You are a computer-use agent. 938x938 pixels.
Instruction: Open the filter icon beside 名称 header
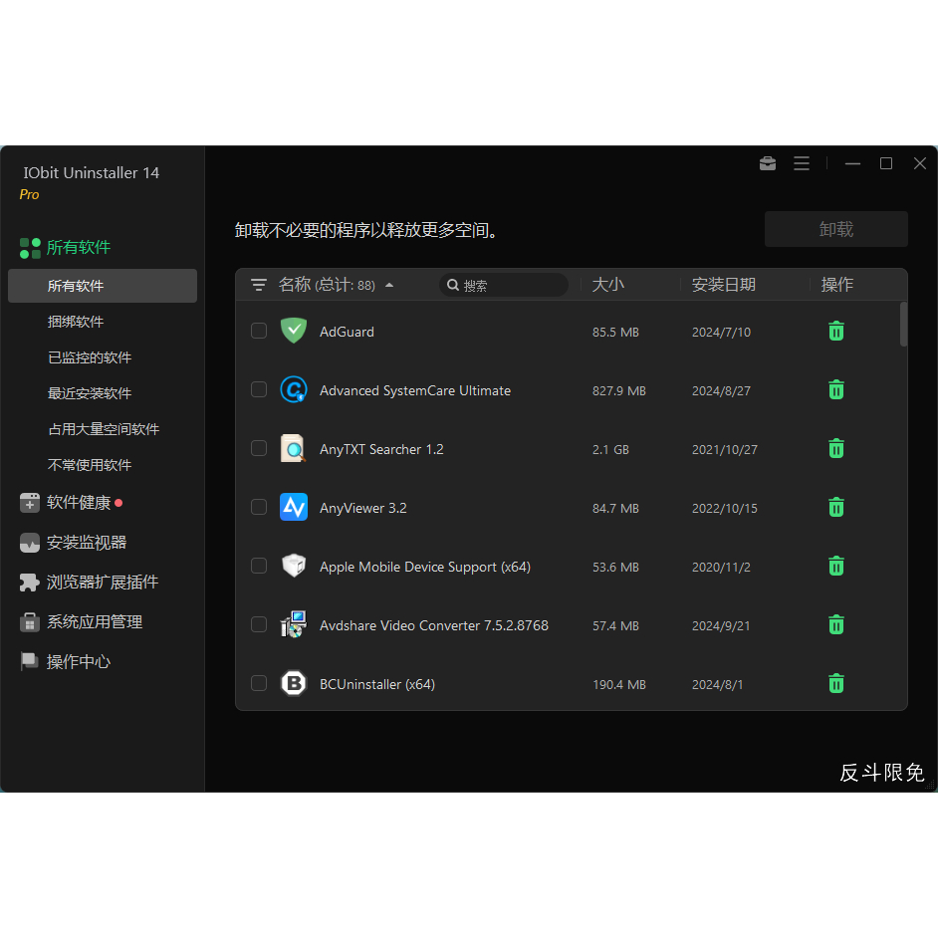259,286
